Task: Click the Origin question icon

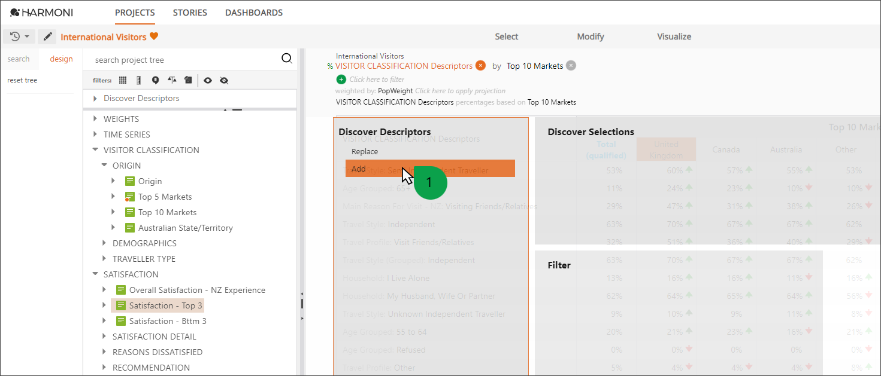Action: (x=130, y=181)
